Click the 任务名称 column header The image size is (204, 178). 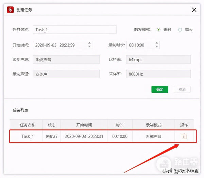coord(26,125)
